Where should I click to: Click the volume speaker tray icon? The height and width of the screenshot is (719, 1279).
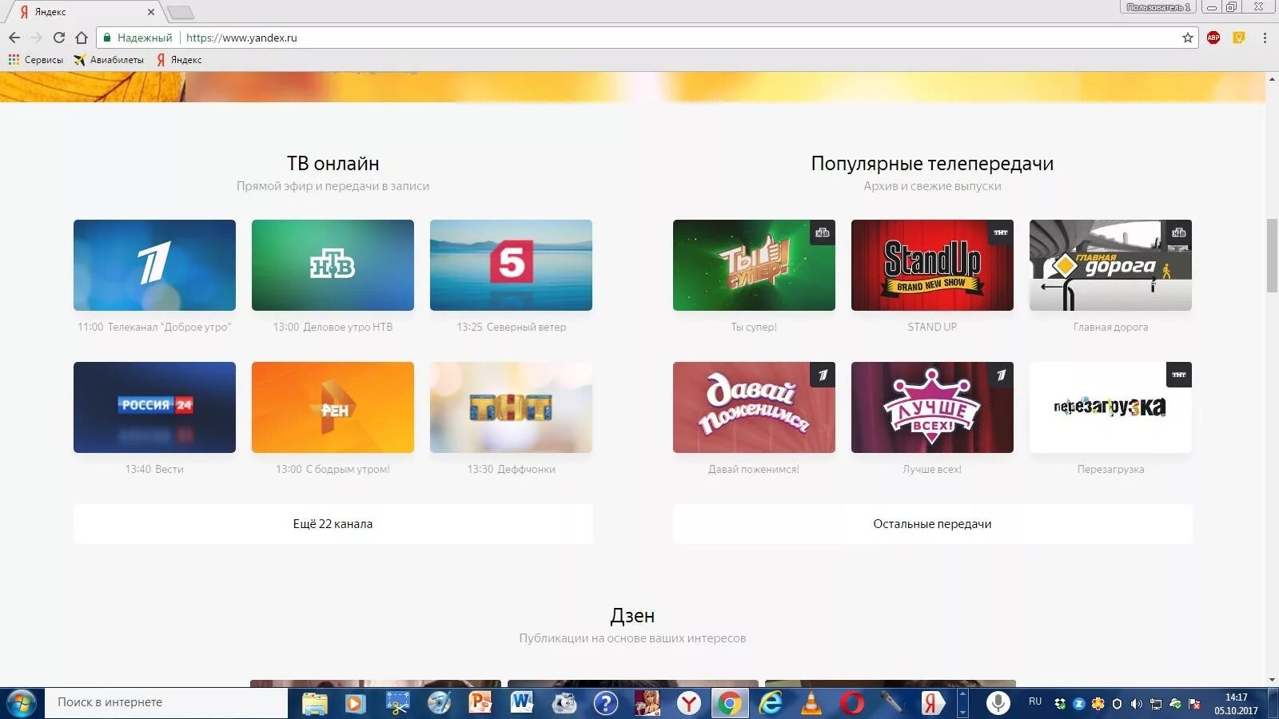click(1136, 704)
